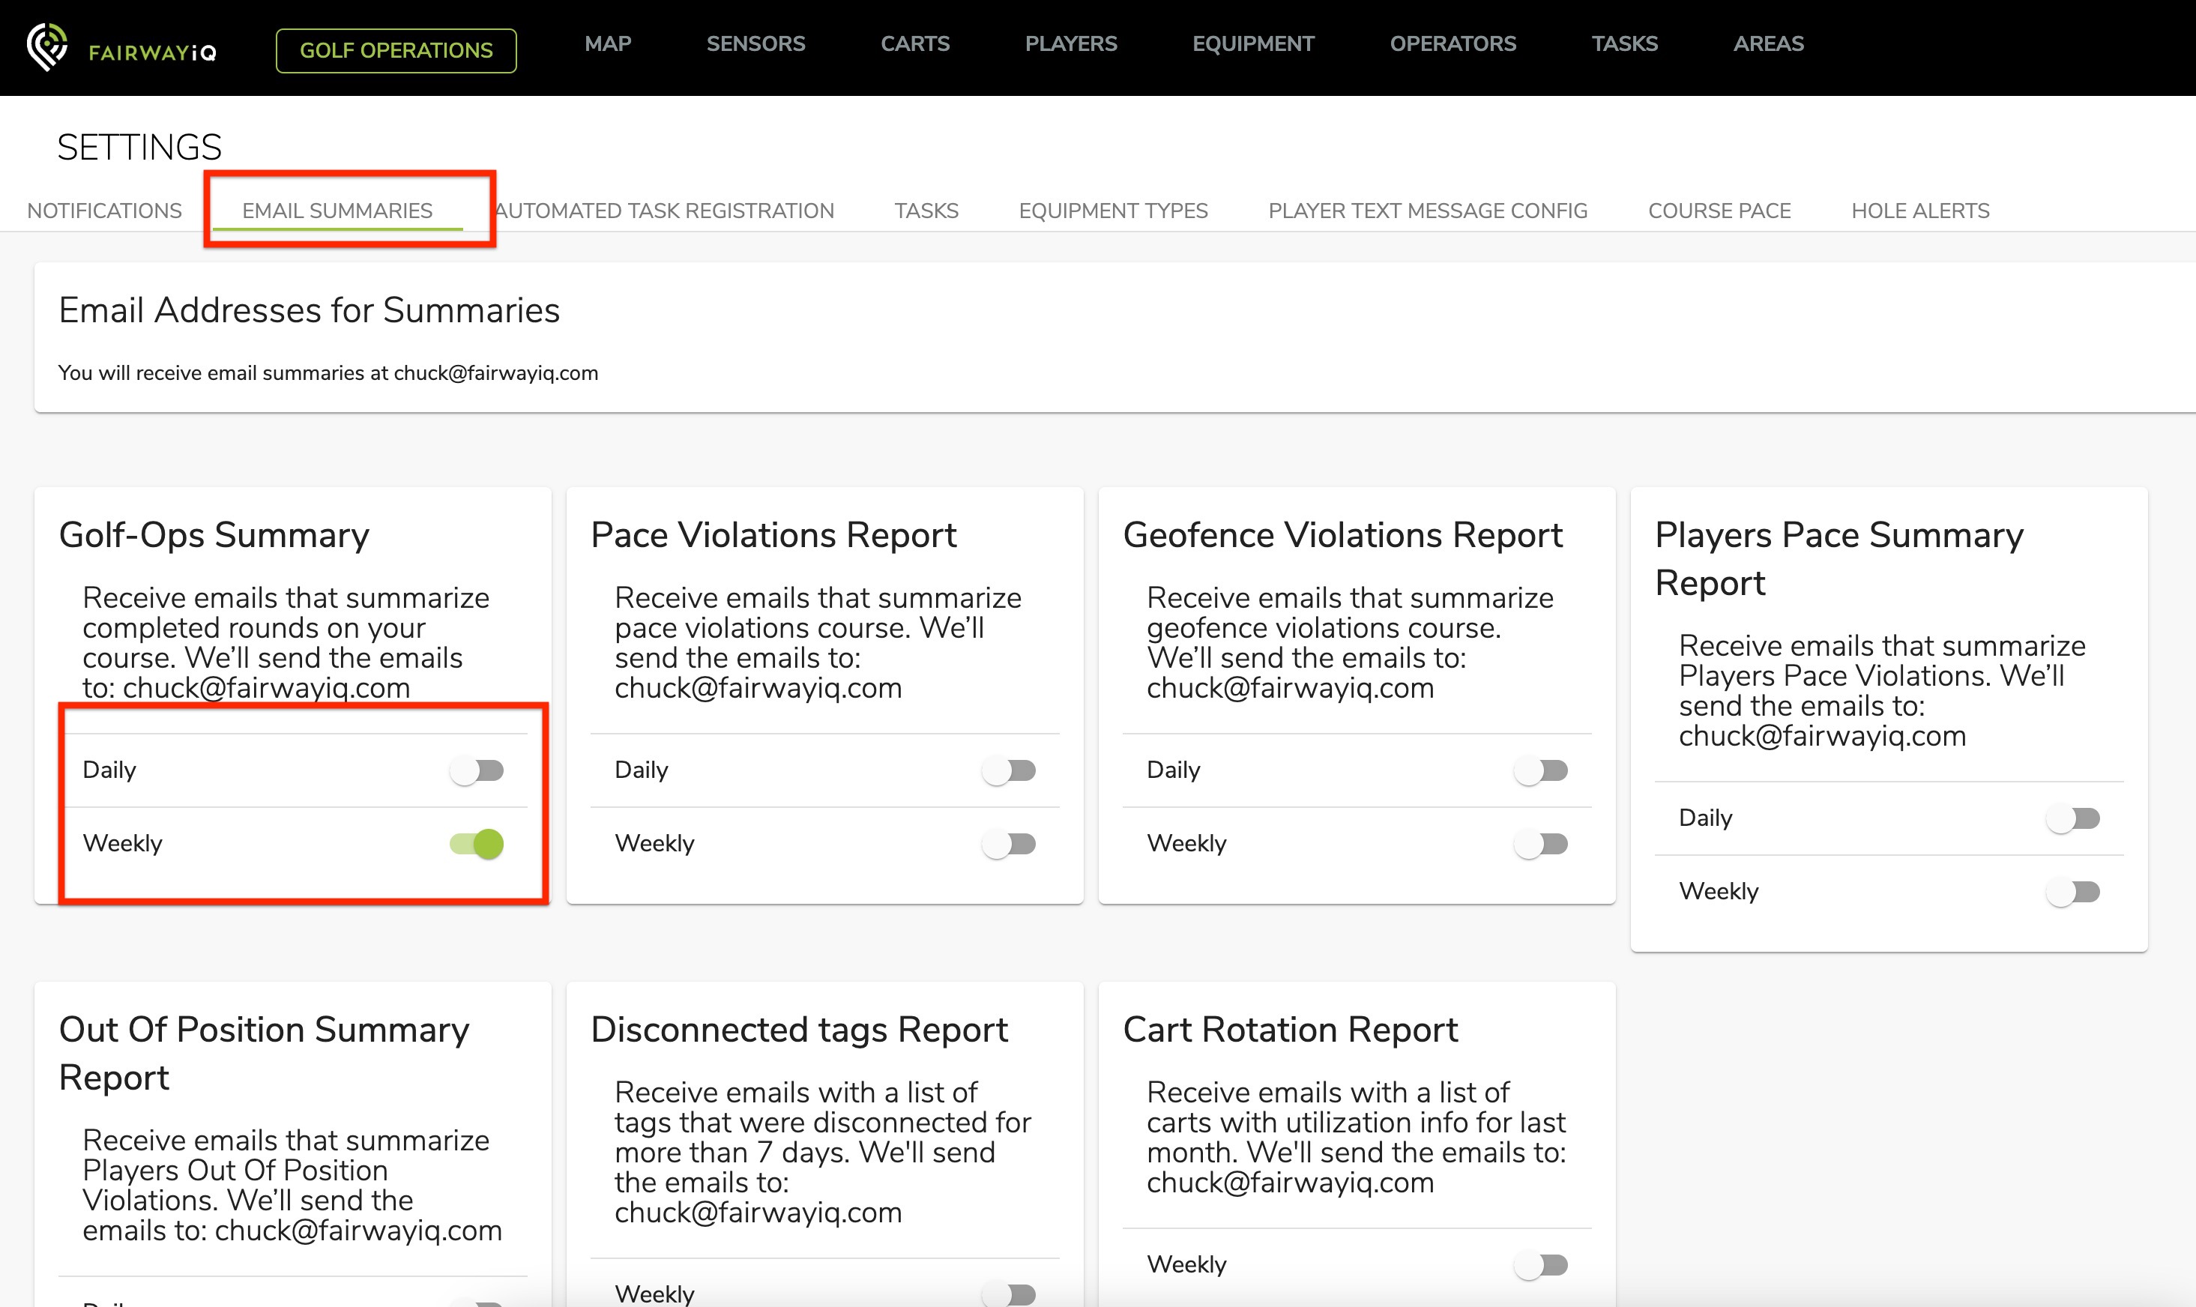Navigate to Players in top bar

point(1071,43)
